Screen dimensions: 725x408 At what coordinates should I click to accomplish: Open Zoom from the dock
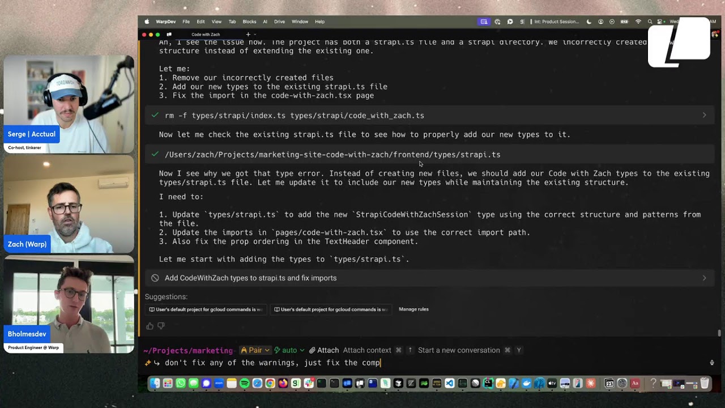click(219, 384)
